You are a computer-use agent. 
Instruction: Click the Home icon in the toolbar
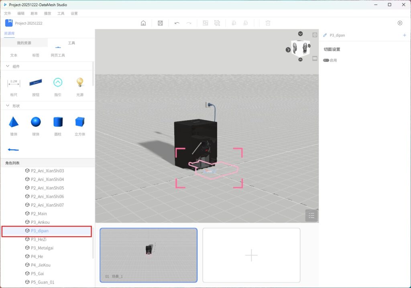pos(143,23)
